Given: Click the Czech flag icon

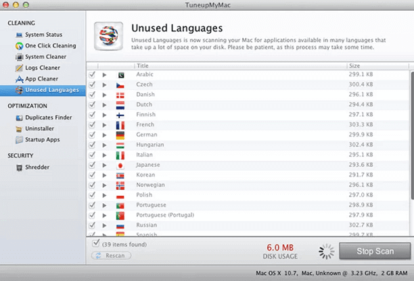Looking at the screenshot, I should coord(120,85).
